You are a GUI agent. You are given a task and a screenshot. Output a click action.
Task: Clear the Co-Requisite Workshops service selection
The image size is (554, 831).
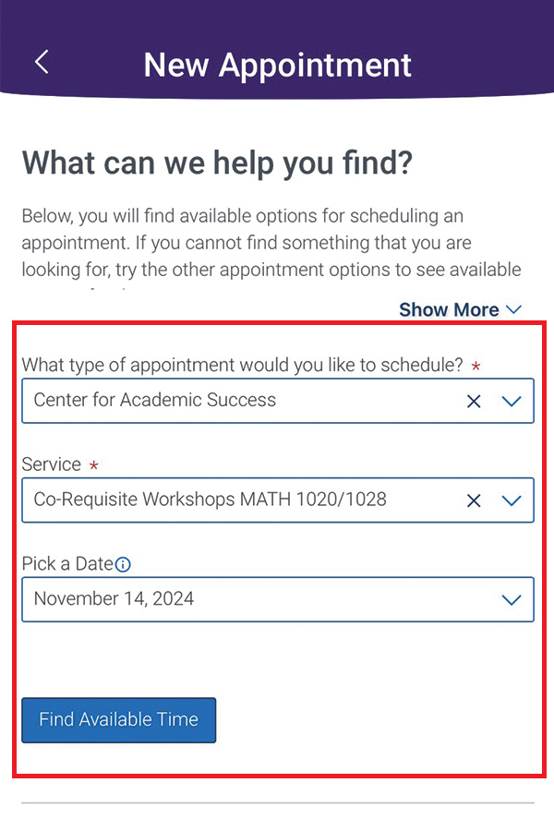pos(474,500)
